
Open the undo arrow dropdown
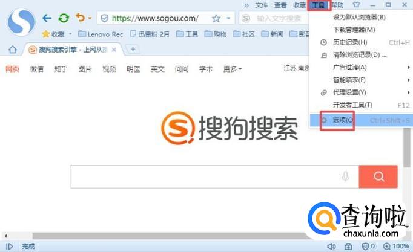[x=90, y=18]
